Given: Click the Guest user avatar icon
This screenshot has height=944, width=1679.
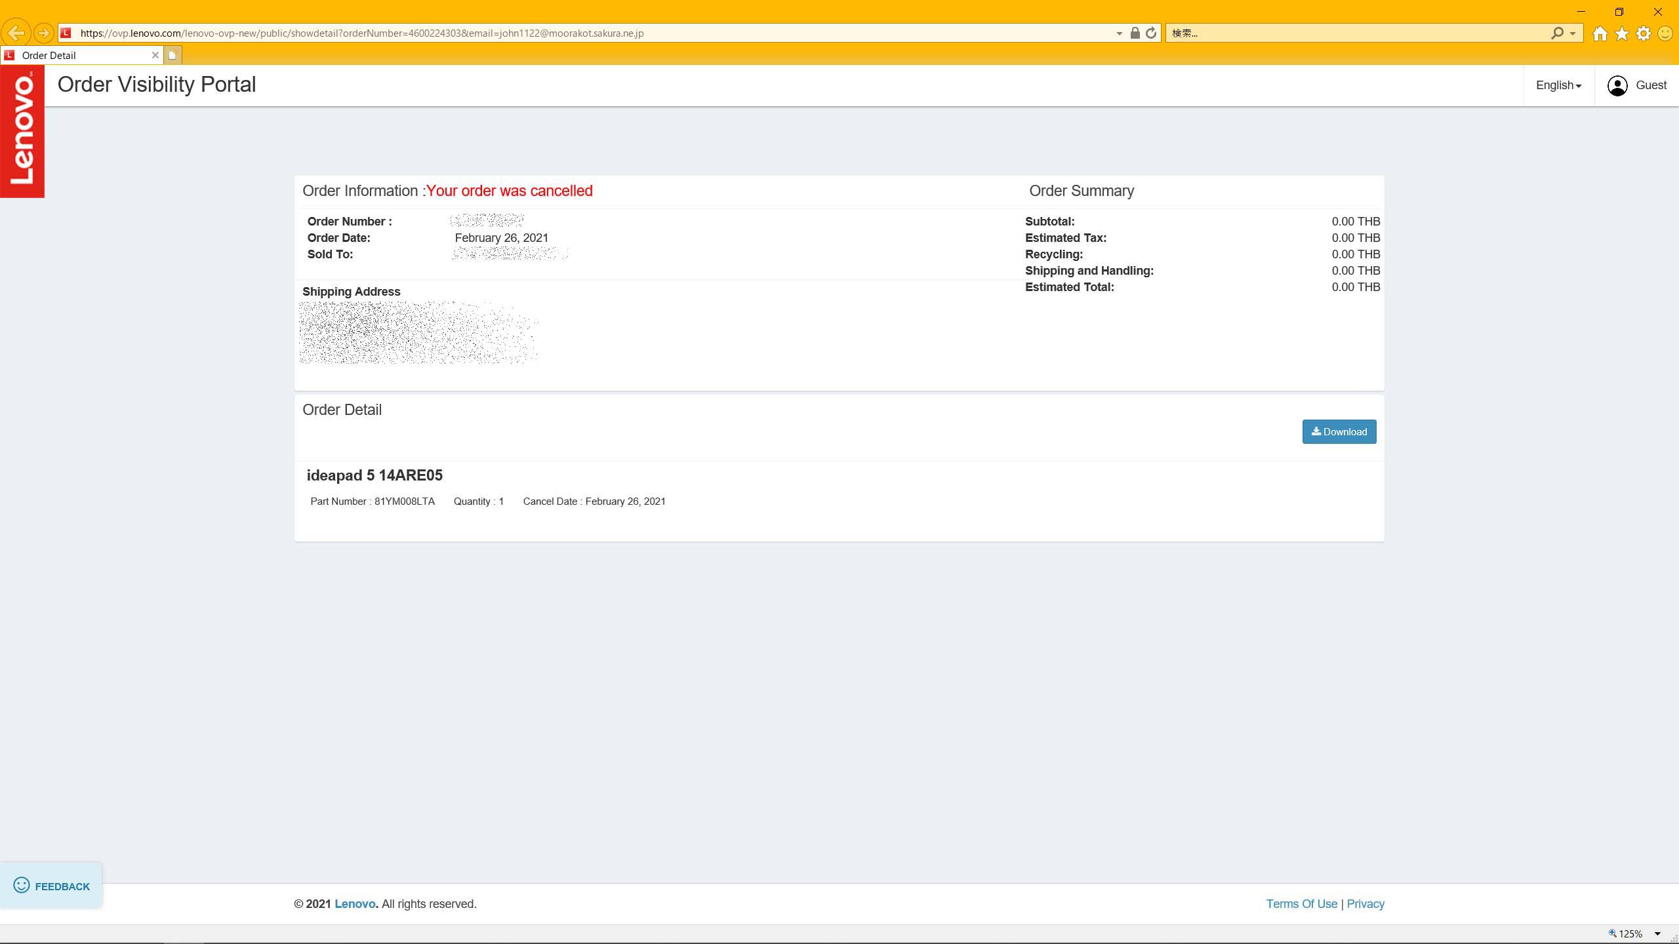Looking at the screenshot, I should [x=1617, y=85].
